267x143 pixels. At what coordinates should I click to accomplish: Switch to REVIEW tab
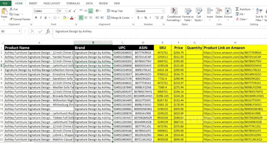click(x=103, y=4)
